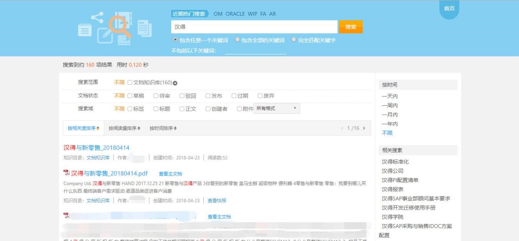519x241 pixels.
Task: Check the 标签 search field checkbox
Action: [x=130, y=109]
